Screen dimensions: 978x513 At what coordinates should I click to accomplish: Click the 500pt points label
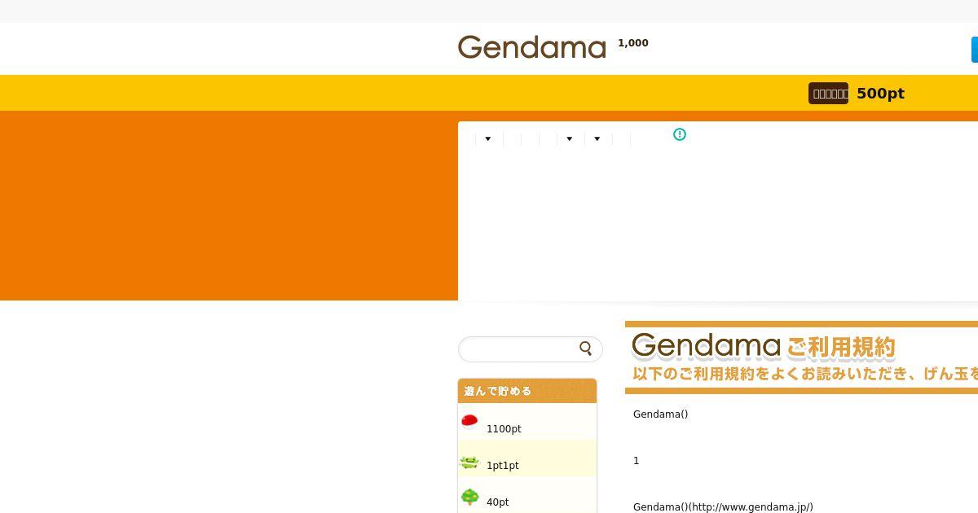(880, 94)
